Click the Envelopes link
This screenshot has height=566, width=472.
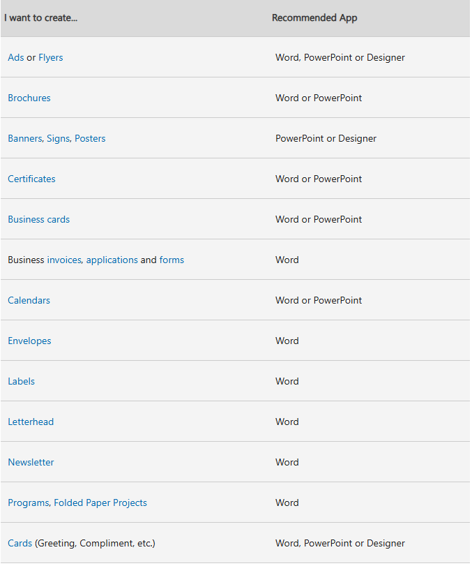pyautogui.click(x=29, y=341)
